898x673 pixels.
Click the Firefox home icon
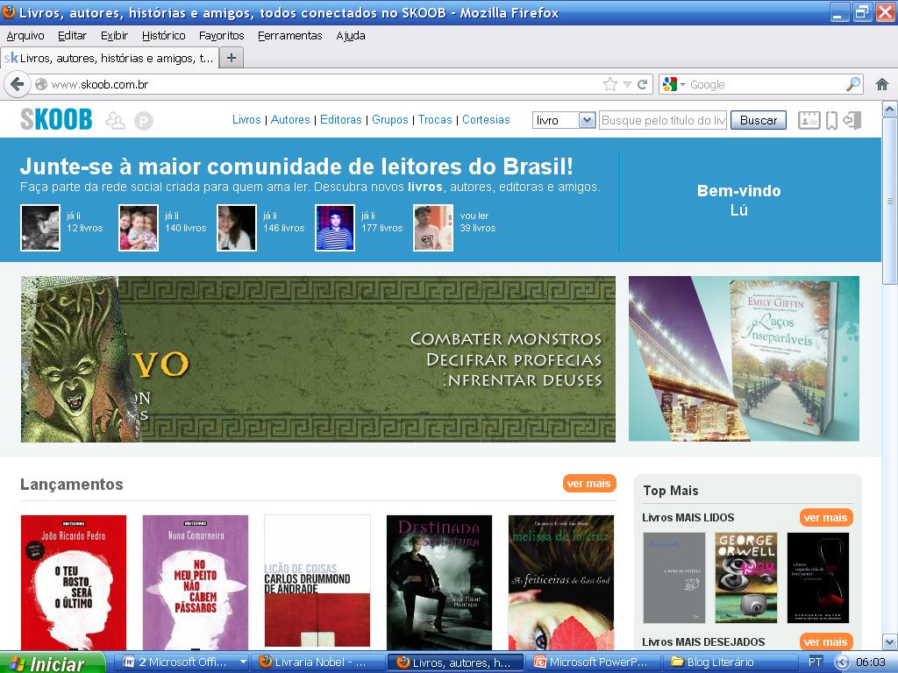click(884, 84)
